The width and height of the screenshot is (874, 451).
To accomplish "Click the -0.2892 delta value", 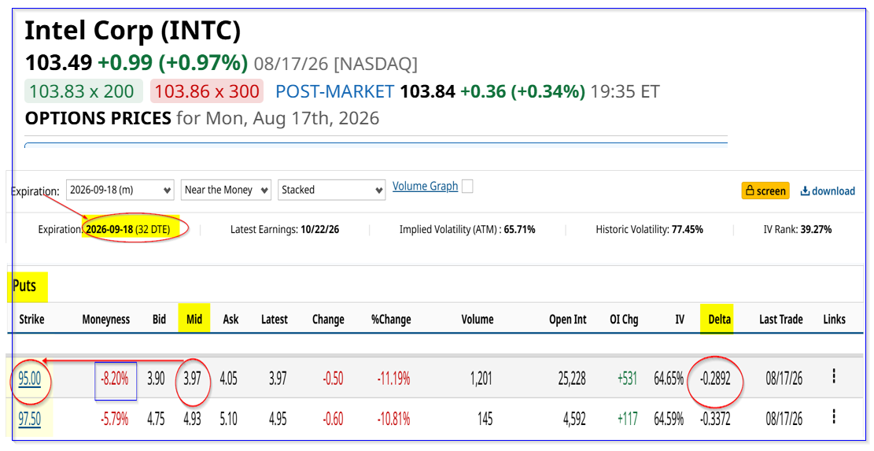I will [x=715, y=379].
